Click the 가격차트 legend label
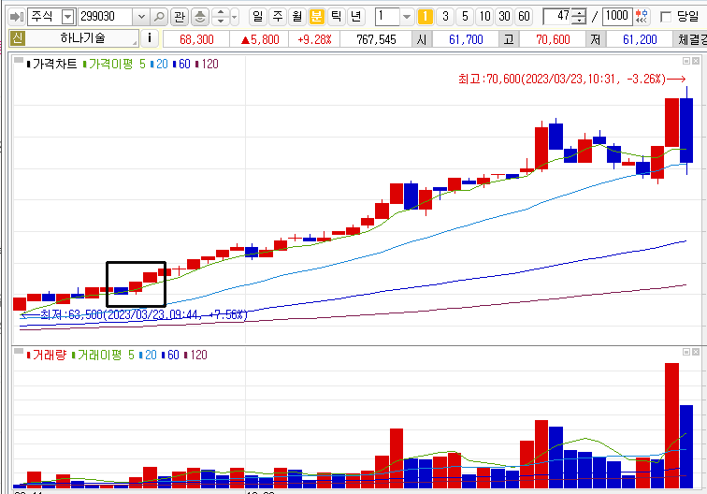This screenshot has height=494, width=707. [x=51, y=64]
